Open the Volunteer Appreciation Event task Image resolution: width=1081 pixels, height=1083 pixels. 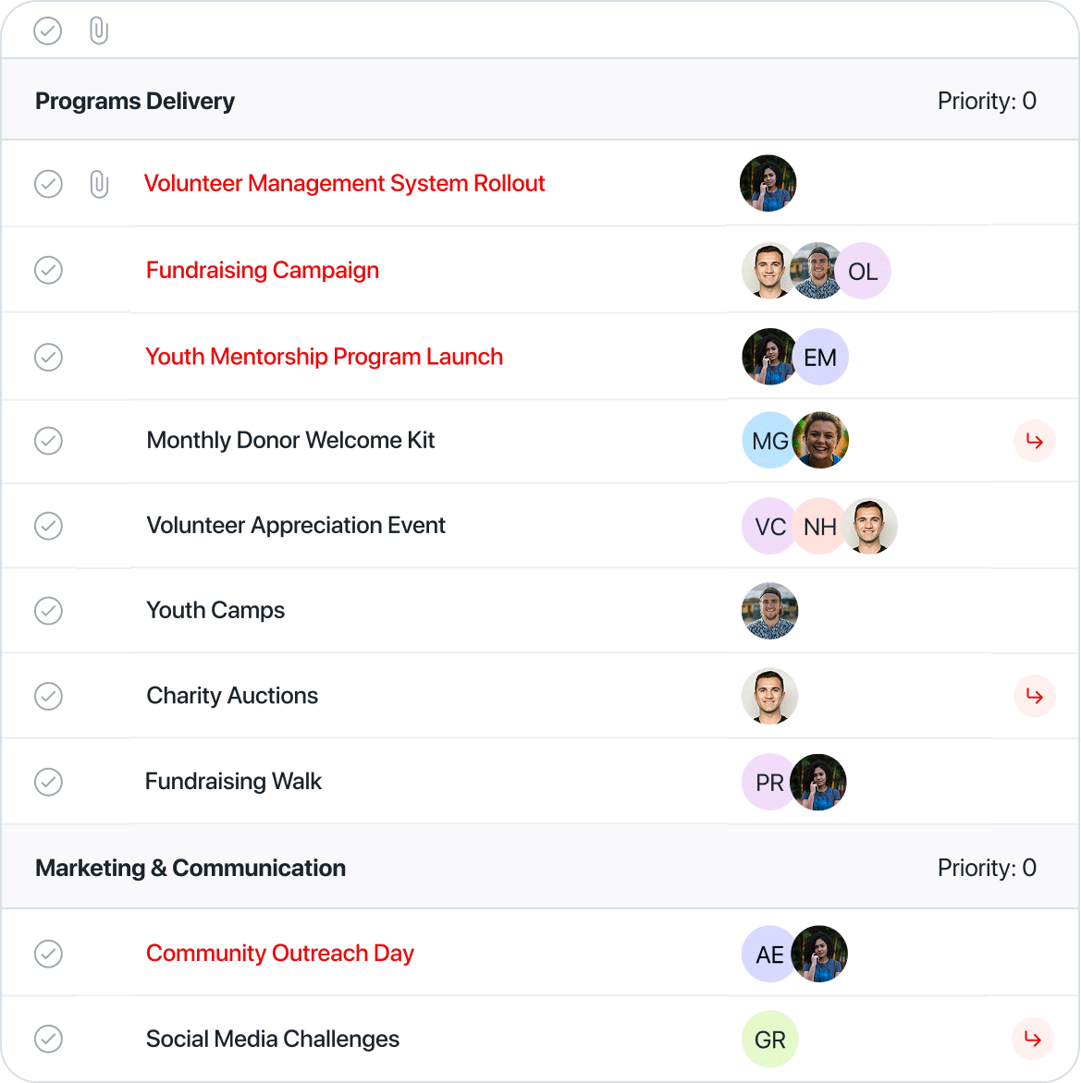coord(296,525)
